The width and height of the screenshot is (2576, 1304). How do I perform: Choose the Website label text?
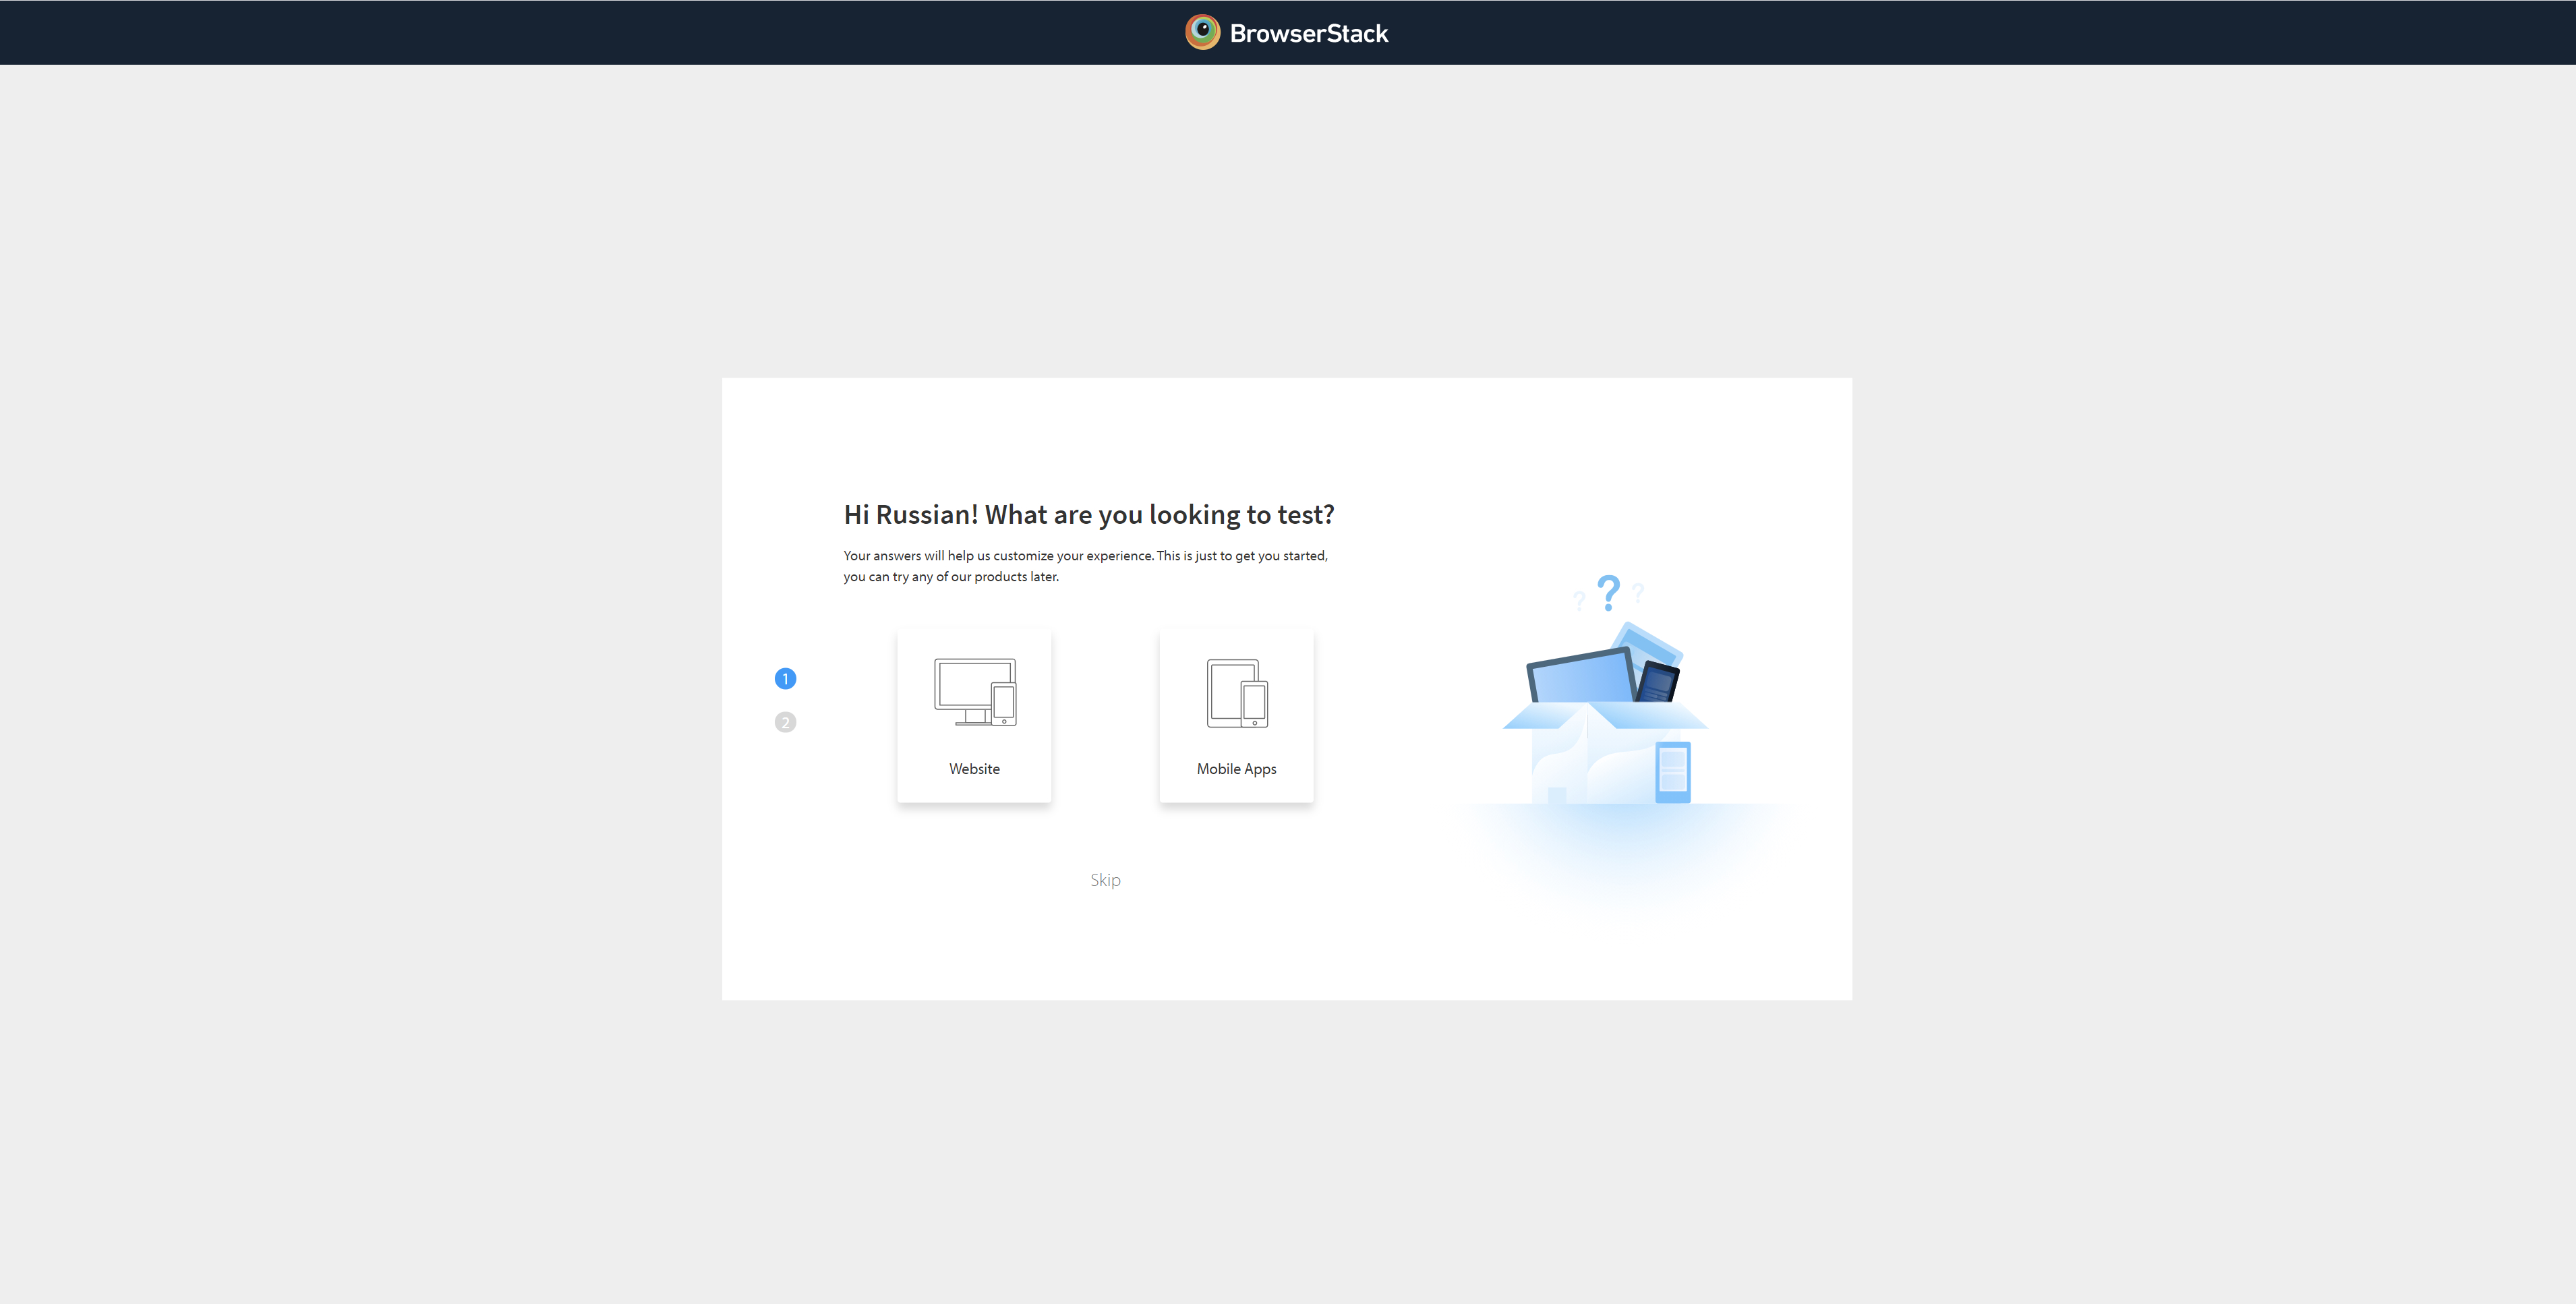pos(974,768)
